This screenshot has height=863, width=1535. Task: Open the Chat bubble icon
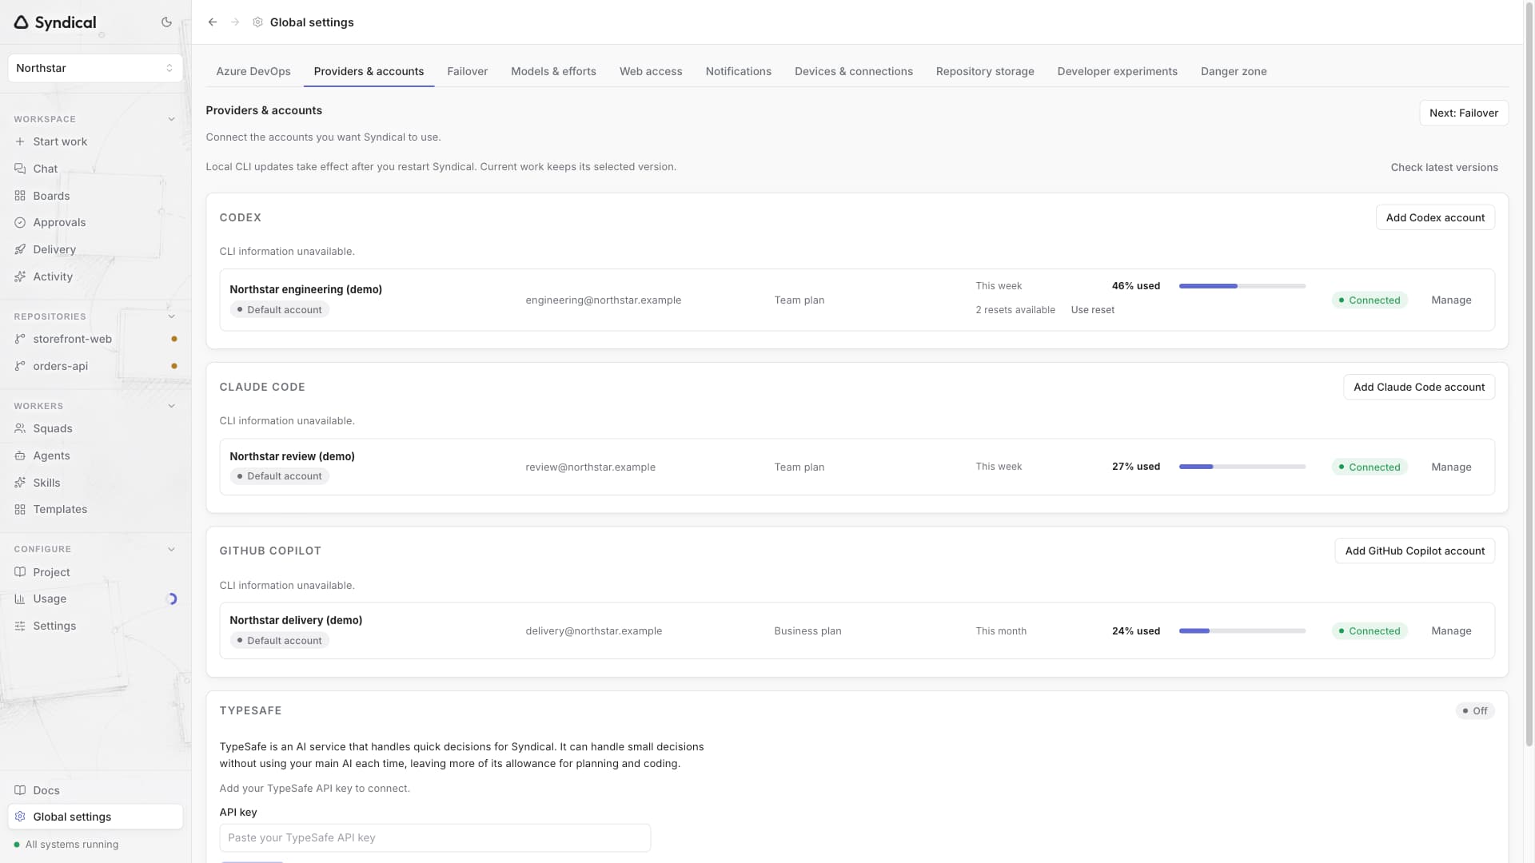coord(20,169)
